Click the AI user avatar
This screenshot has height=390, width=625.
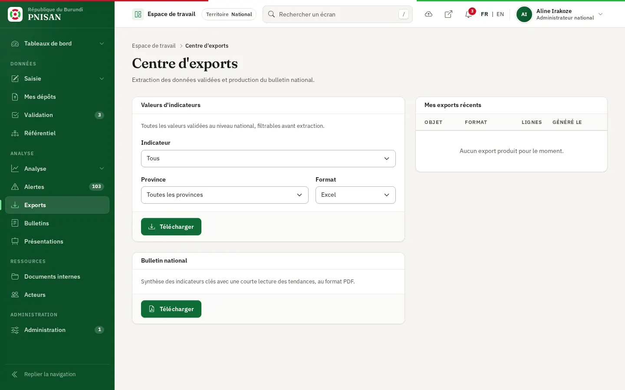524,14
